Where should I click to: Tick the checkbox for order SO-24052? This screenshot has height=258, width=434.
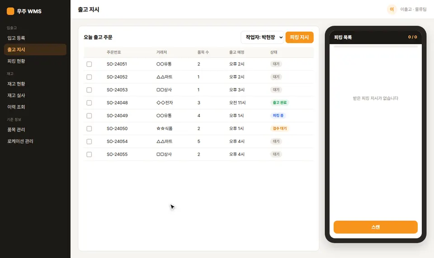(x=89, y=77)
